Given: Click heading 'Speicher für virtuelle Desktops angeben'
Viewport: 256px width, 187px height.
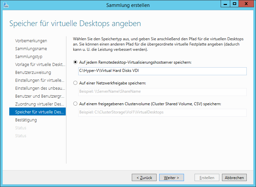Looking at the screenshot, I should [x=75, y=23].
